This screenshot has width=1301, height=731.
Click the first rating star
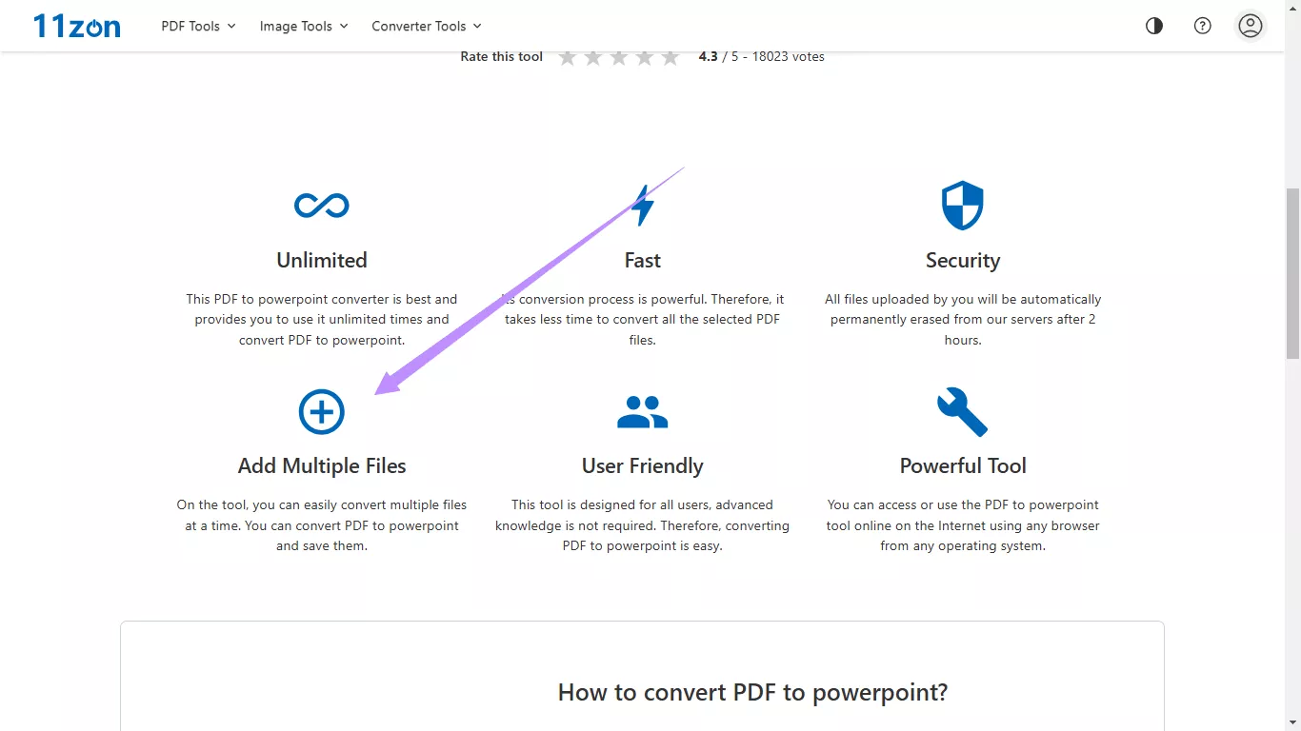pos(568,57)
